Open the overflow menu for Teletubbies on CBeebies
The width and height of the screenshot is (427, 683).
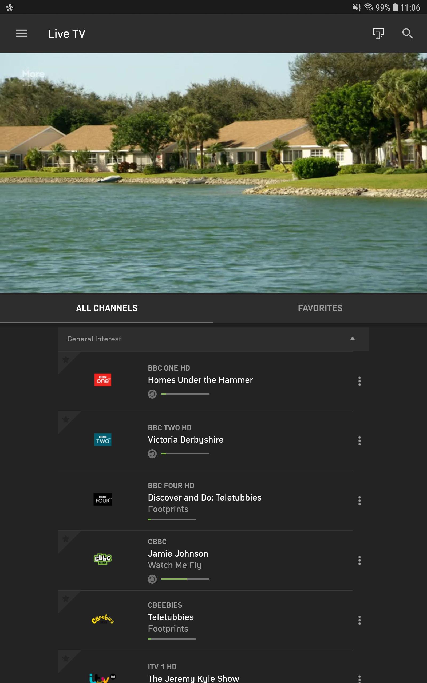coord(360,621)
